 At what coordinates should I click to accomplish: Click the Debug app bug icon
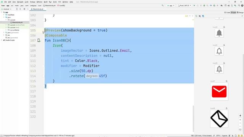(204, 5)
